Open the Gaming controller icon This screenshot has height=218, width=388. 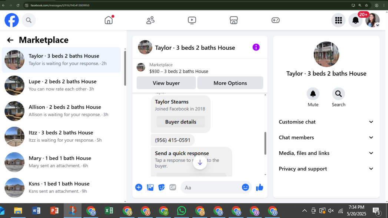pos(275,20)
